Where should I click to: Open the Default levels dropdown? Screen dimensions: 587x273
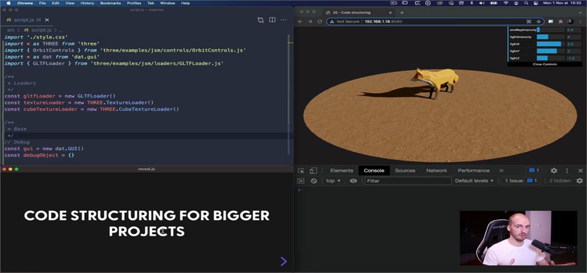pyautogui.click(x=474, y=181)
